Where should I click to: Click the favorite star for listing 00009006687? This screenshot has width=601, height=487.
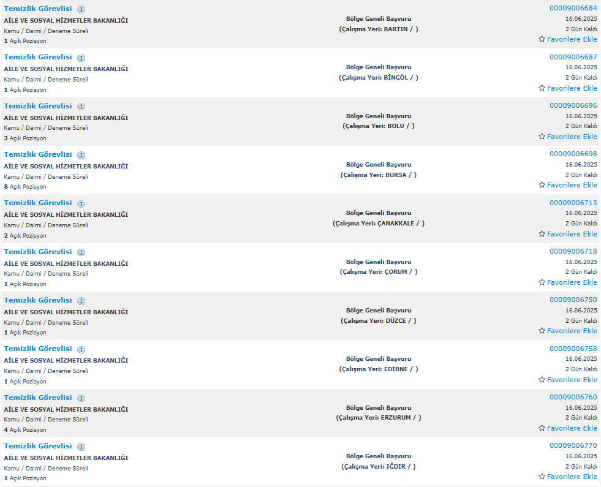click(542, 88)
